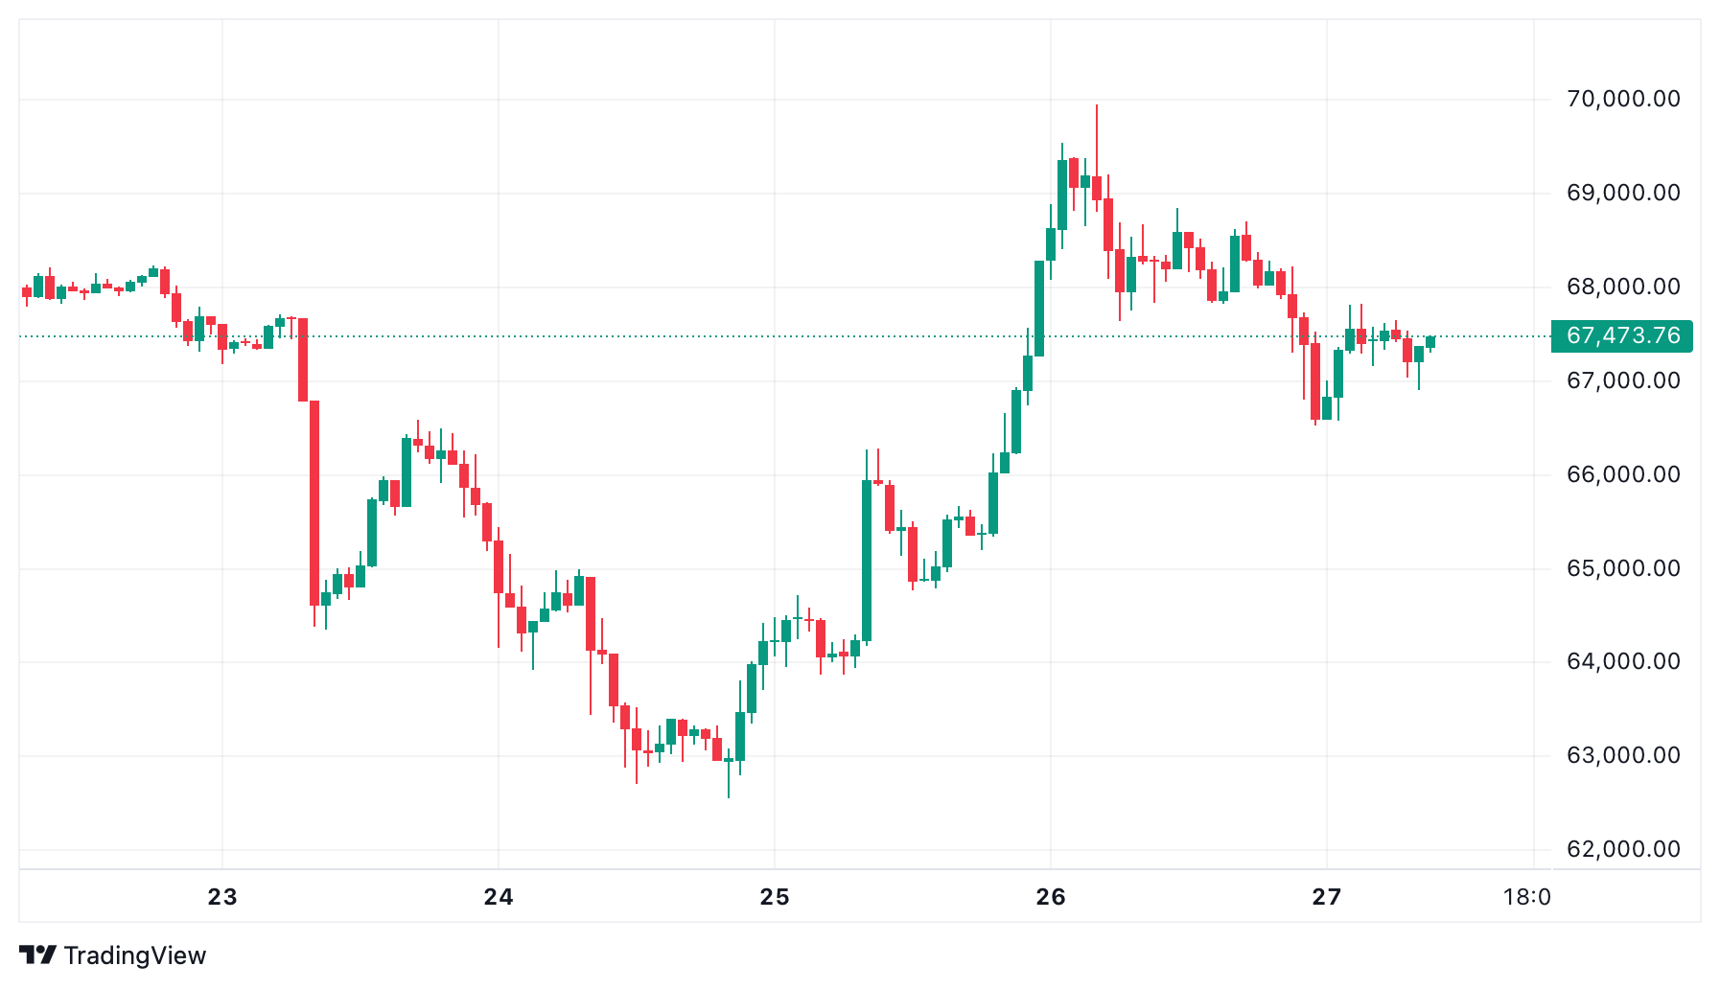Open the TradingView text link
The height and width of the screenshot is (989, 1720).
(x=134, y=955)
